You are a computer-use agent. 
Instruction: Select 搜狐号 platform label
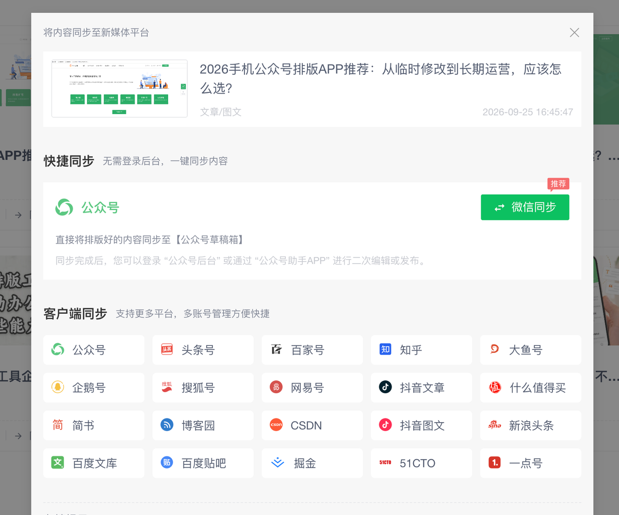tap(198, 388)
